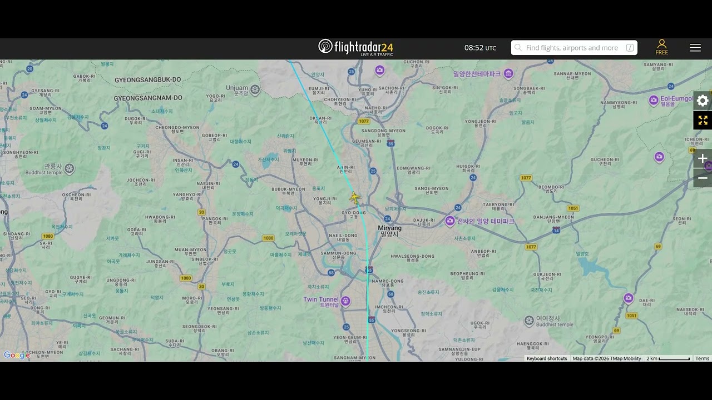Click the Google logo on map
The image size is (712, 400).
[x=16, y=355]
